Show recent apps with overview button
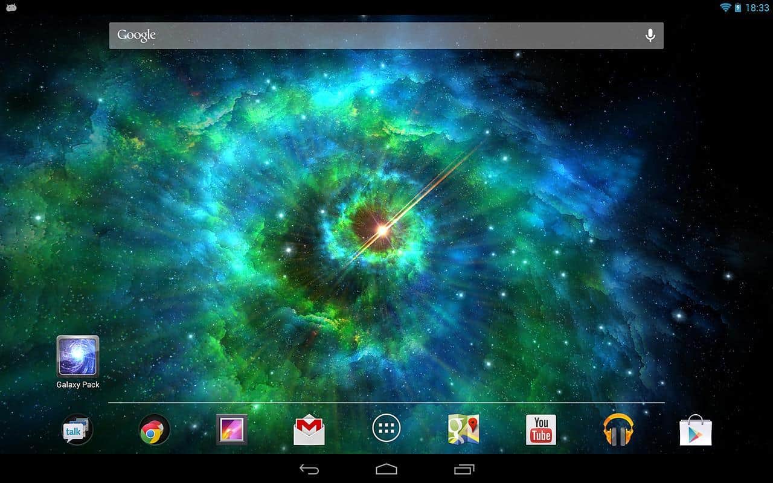The width and height of the screenshot is (773, 483). click(x=464, y=469)
